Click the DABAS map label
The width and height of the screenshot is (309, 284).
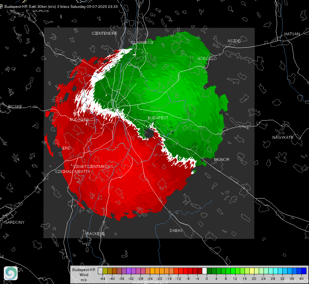[176, 230]
